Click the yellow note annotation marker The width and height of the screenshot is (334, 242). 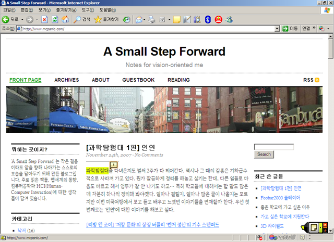point(114,164)
